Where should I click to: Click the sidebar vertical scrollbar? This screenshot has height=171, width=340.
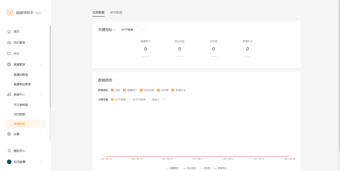coord(50,67)
